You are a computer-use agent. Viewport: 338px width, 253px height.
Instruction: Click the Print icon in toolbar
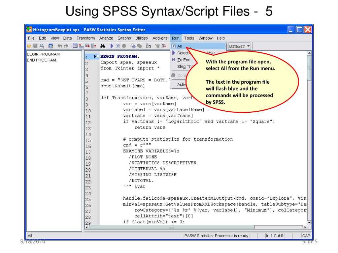click(x=42, y=46)
